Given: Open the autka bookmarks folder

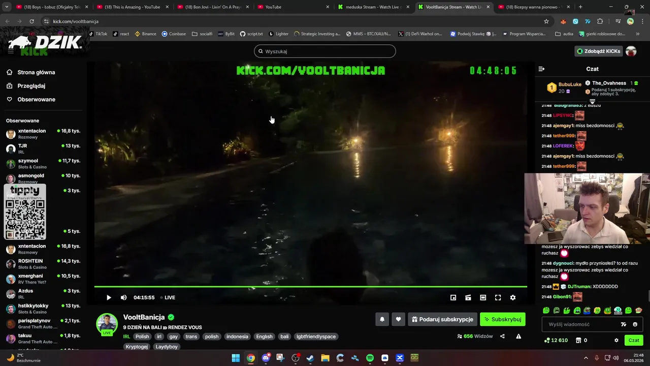Looking at the screenshot, I should pyautogui.click(x=564, y=34).
